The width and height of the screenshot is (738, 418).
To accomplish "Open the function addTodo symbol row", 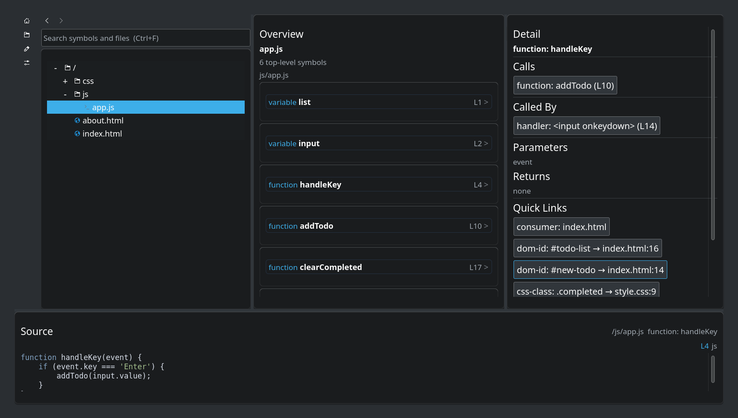I will [379, 226].
